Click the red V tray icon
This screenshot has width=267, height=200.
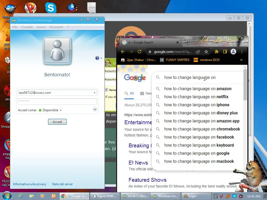221,196
